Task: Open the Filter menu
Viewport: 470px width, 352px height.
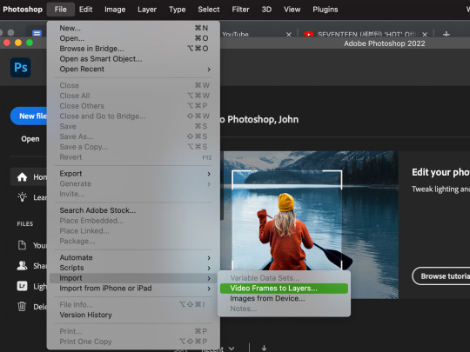Action: tap(240, 10)
